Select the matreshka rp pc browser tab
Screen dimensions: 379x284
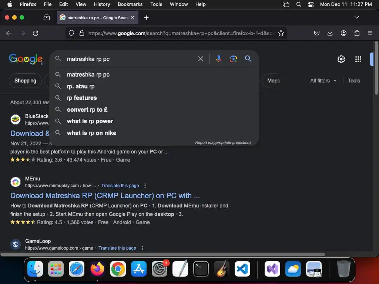(97, 17)
